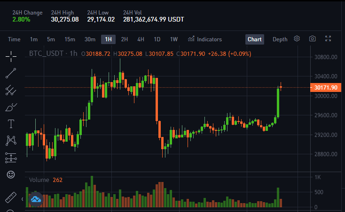Select the ruler measure tool

pos(11,197)
